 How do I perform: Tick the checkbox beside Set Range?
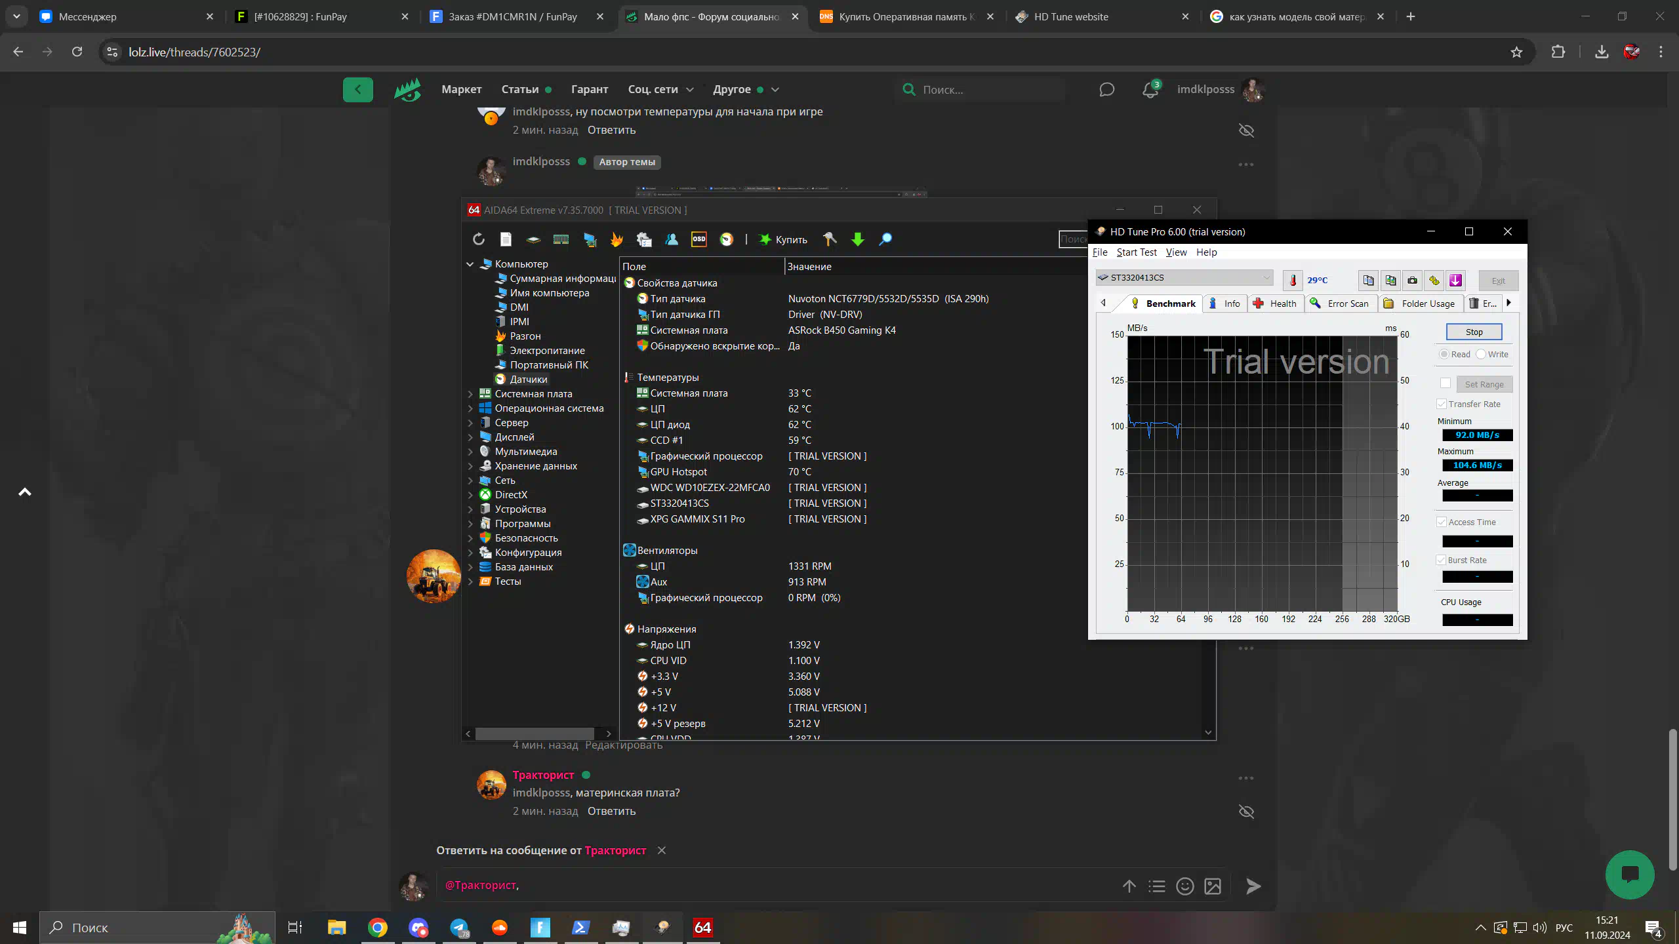pyautogui.click(x=1446, y=383)
